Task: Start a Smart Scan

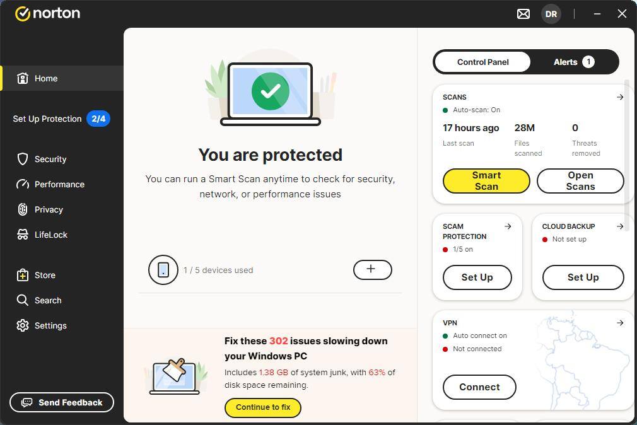Action: point(486,181)
